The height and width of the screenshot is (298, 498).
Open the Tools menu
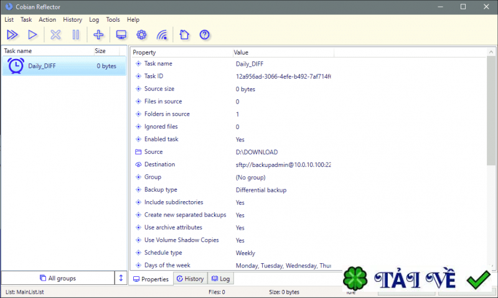[113, 20]
